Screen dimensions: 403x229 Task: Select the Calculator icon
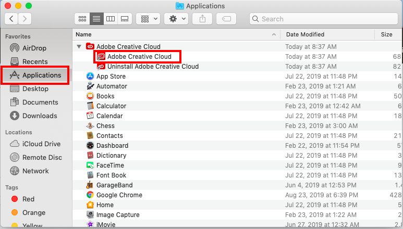[90, 106]
